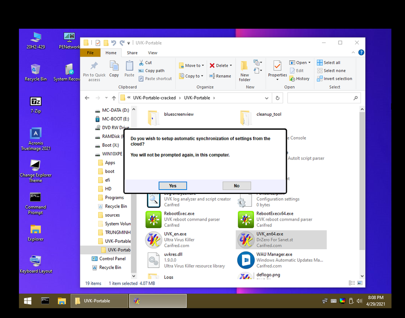Select WAU Manager.exe file

point(281,260)
